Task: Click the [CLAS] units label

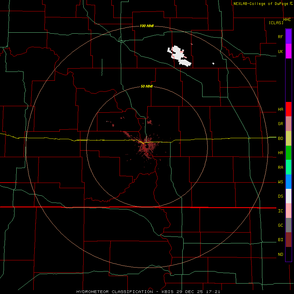Action: [276, 23]
